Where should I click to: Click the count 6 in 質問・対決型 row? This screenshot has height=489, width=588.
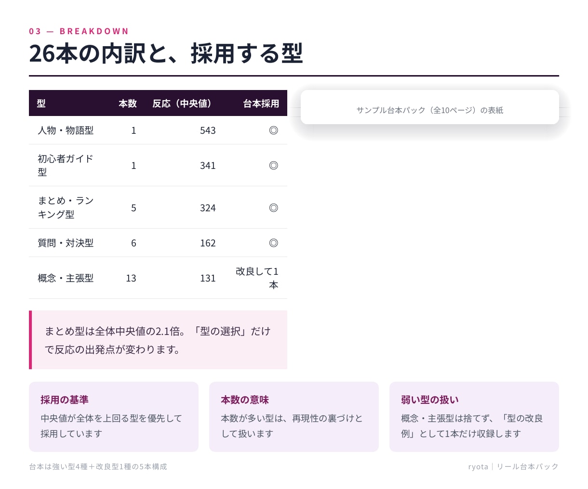click(134, 243)
